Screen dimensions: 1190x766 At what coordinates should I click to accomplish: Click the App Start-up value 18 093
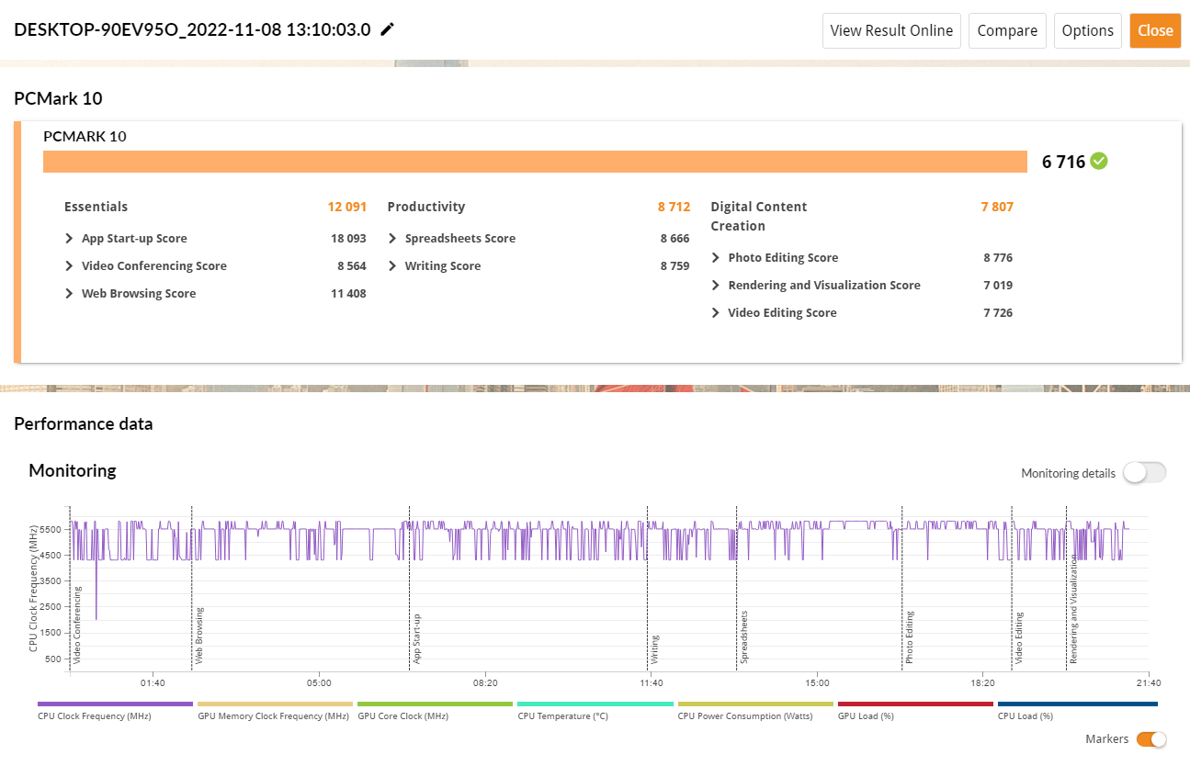click(x=348, y=239)
